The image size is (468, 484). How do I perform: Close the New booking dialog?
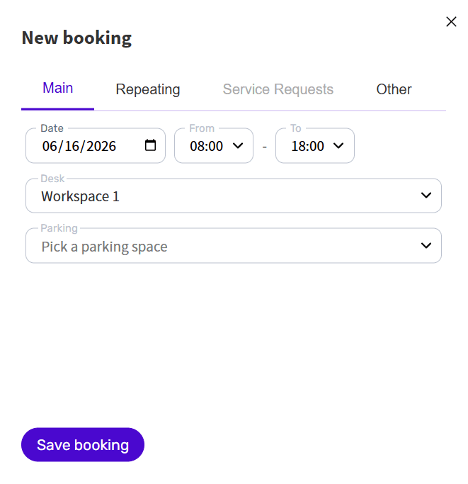pos(451,21)
